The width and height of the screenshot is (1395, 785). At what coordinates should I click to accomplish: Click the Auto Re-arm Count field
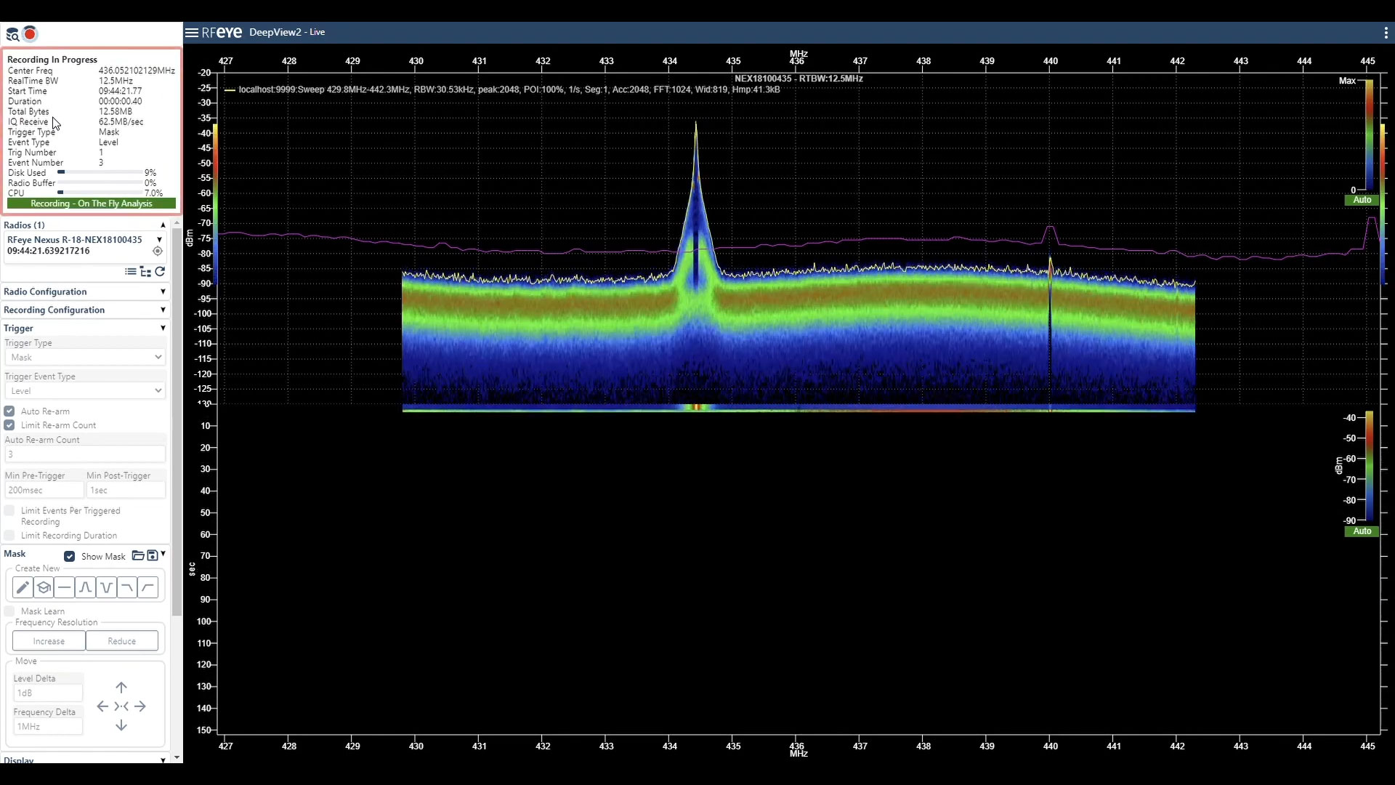tap(85, 454)
